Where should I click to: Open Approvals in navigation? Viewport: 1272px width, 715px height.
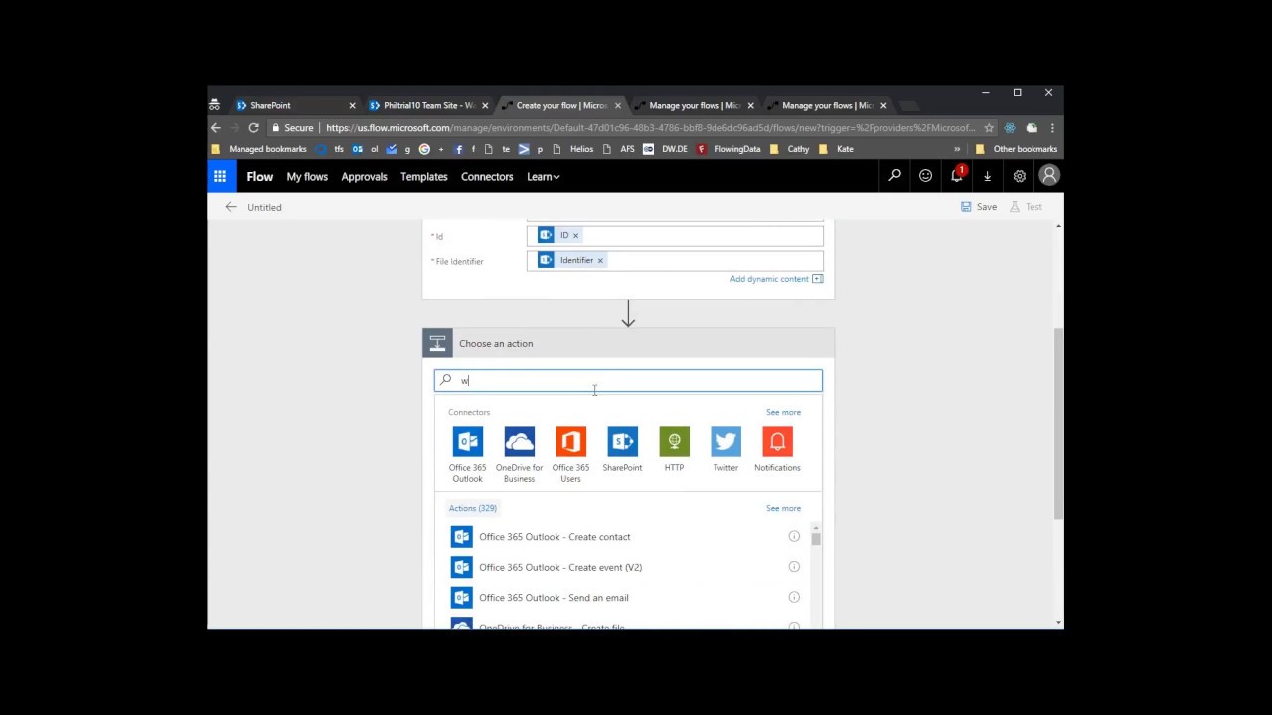[x=364, y=176]
